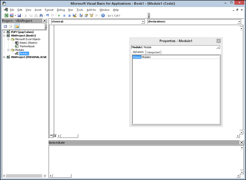The height and width of the screenshot is (180, 246).
Task: Open toolbar options at the Standard toolbar's end
Action: (x=149, y=16)
